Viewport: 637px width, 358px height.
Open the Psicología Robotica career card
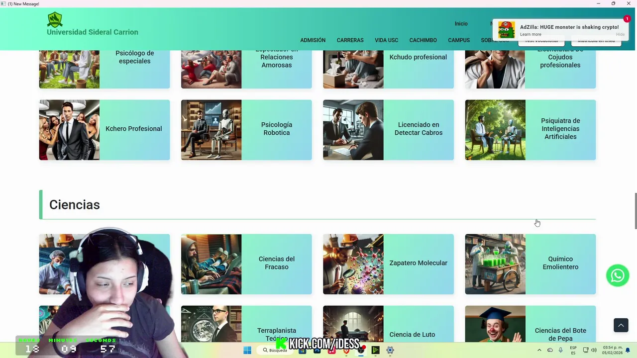(246, 130)
